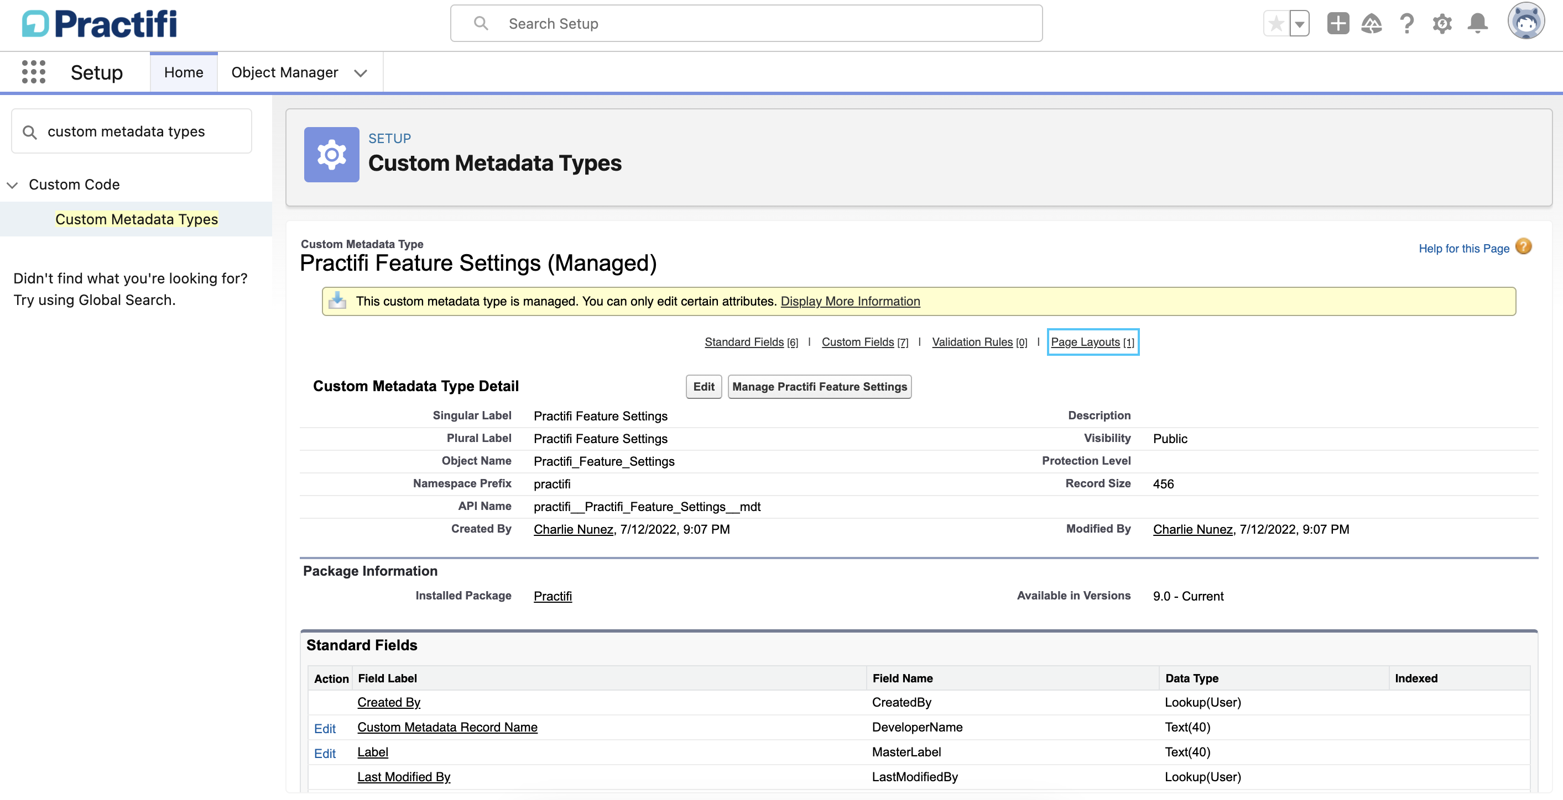This screenshot has height=800, width=1563.
Task: Open the Label field link
Action: 373,751
